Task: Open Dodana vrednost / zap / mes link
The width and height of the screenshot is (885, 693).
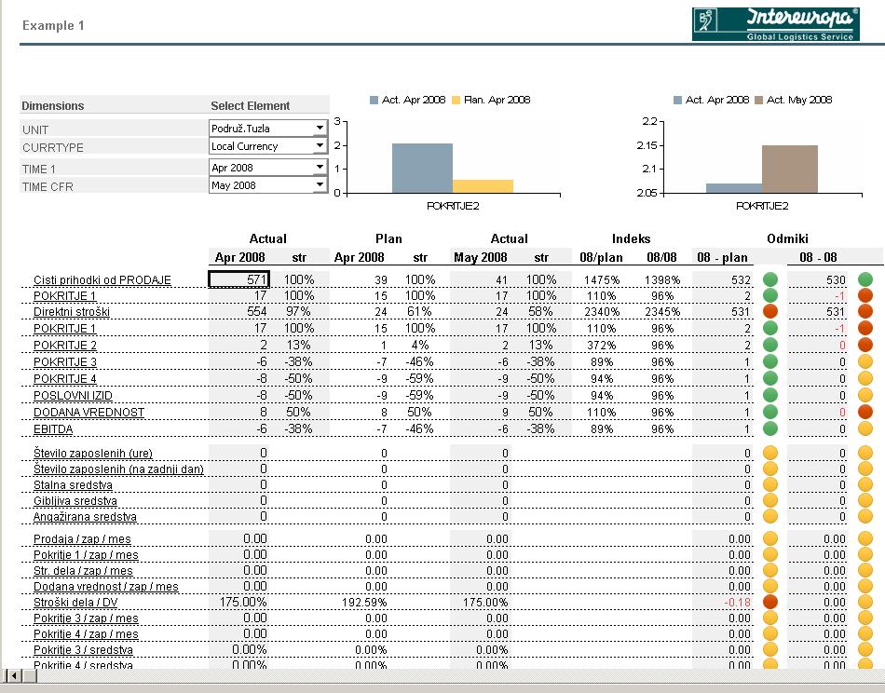Action: coord(105,586)
